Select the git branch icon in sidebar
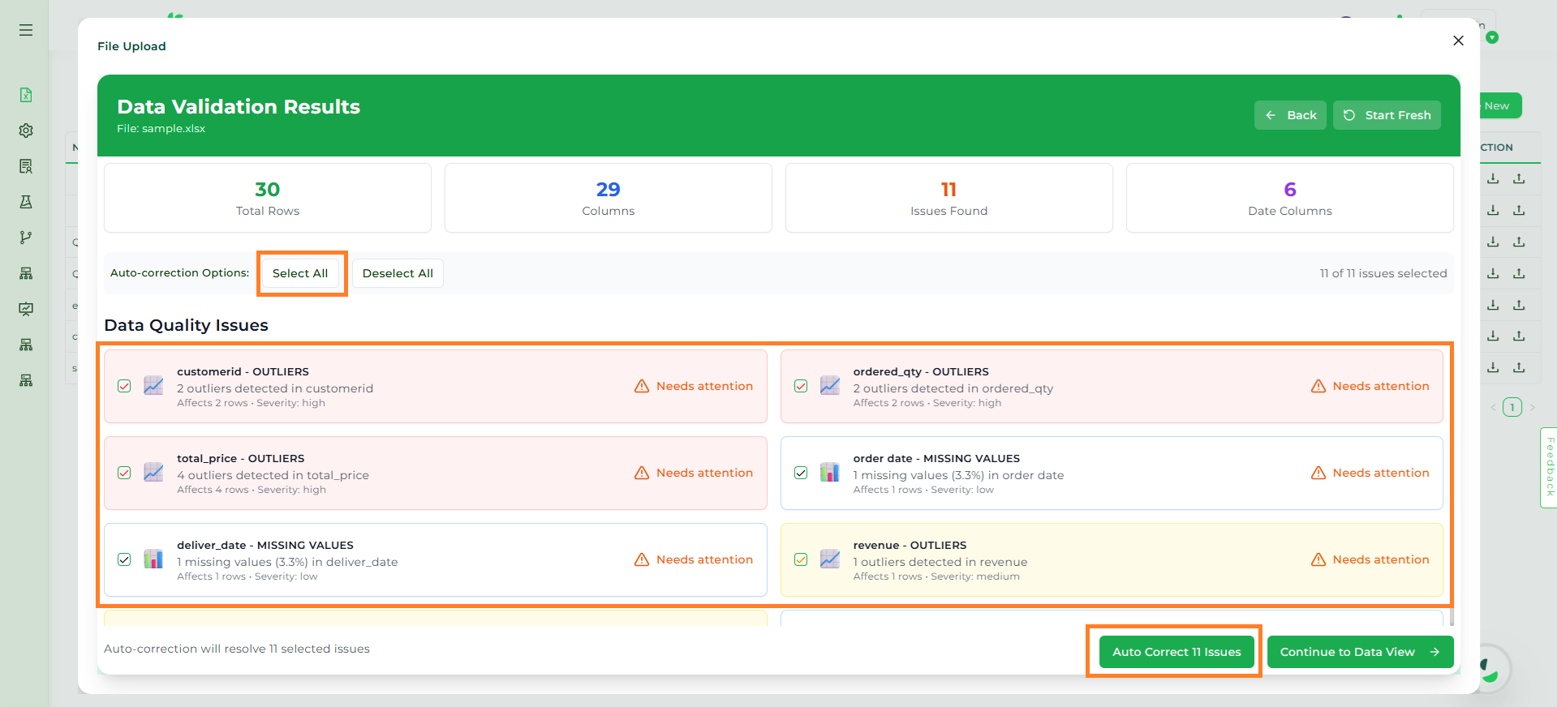The image size is (1557, 707). tap(26, 238)
